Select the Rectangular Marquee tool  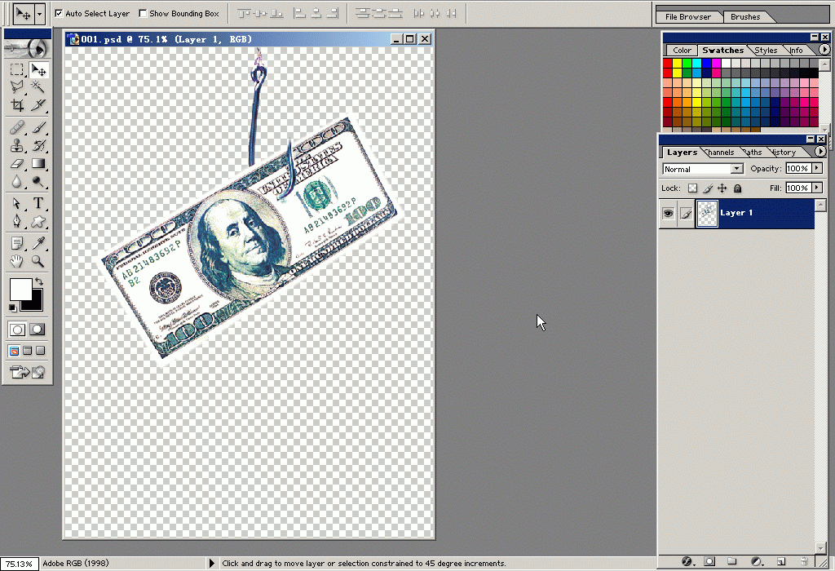[x=17, y=70]
